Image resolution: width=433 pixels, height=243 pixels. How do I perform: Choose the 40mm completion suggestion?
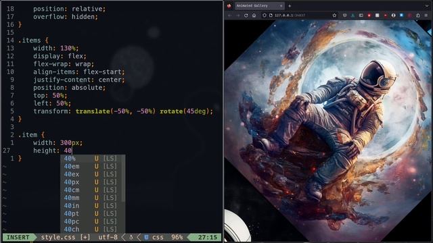[93, 198]
